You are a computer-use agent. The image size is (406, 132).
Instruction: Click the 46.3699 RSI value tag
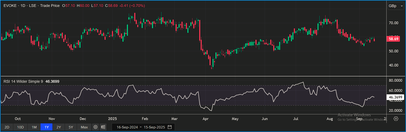coord(394,97)
